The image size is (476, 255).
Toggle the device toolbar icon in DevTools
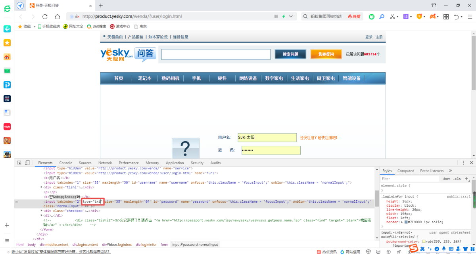click(x=27, y=163)
